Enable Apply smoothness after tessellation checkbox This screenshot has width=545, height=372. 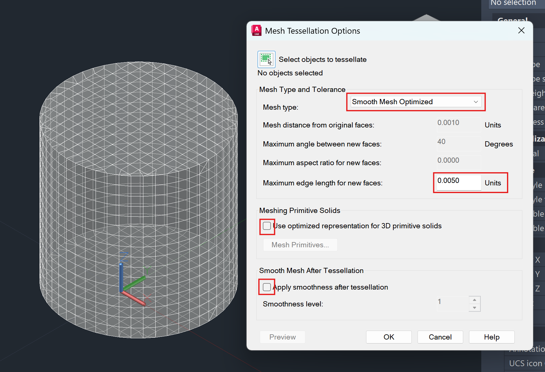click(267, 287)
